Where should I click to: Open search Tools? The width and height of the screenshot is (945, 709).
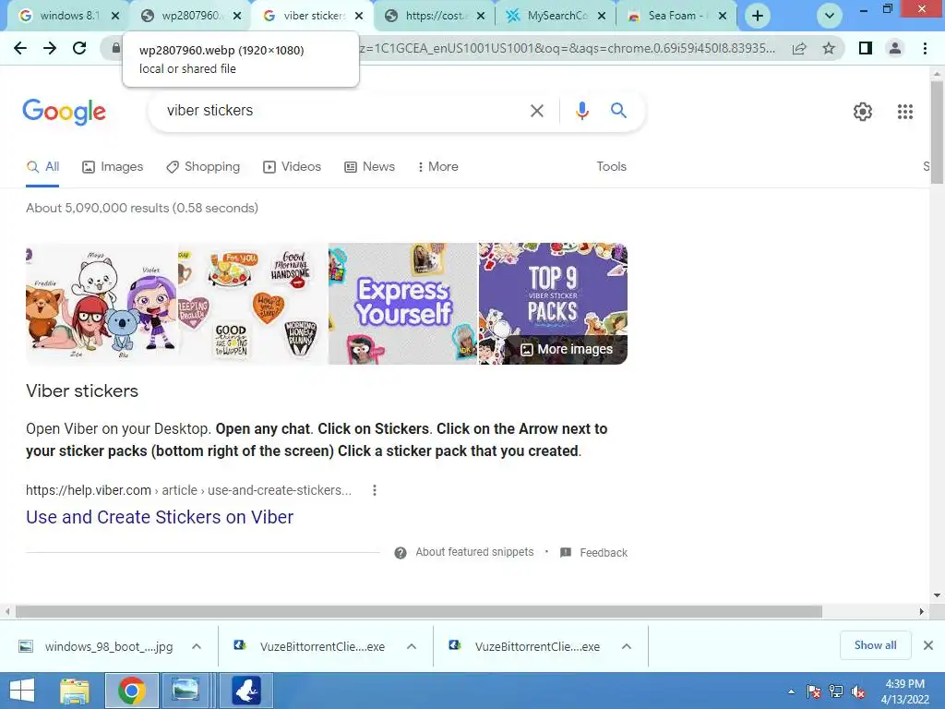coord(611,167)
